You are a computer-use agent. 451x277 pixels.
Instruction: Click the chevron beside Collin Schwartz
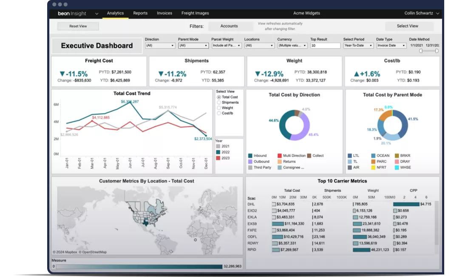pos(438,14)
